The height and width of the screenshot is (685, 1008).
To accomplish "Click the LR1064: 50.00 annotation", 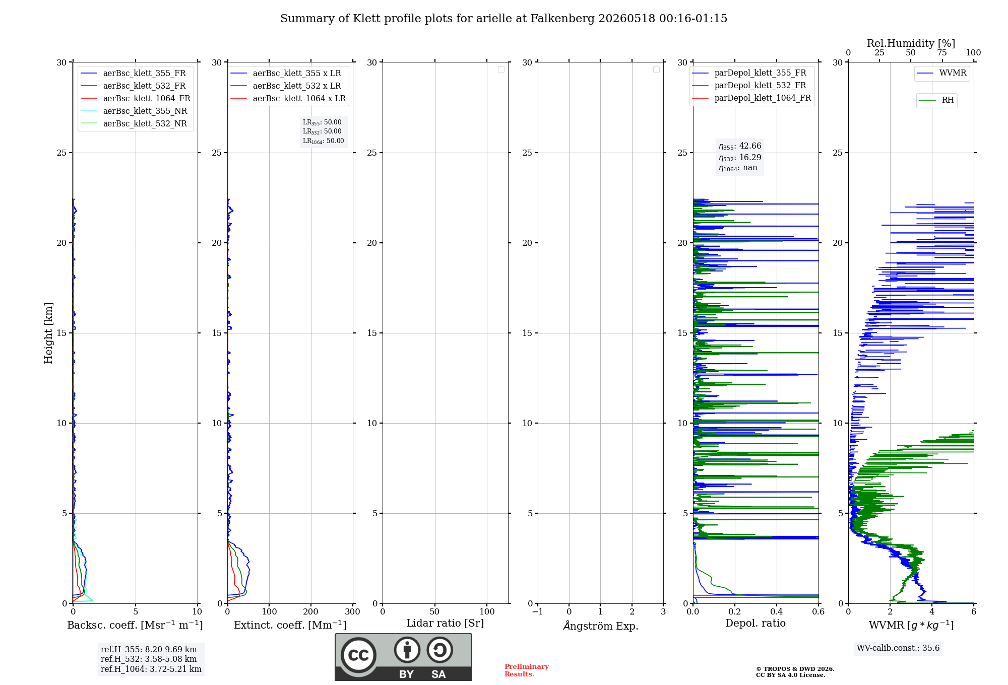I will click(324, 141).
